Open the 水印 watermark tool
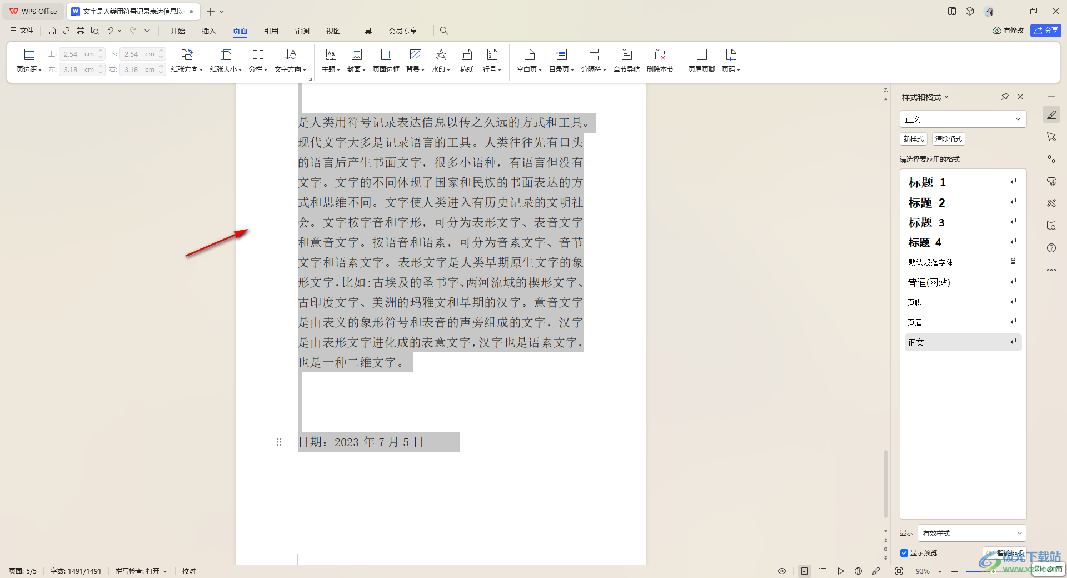 pyautogui.click(x=441, y=61)
